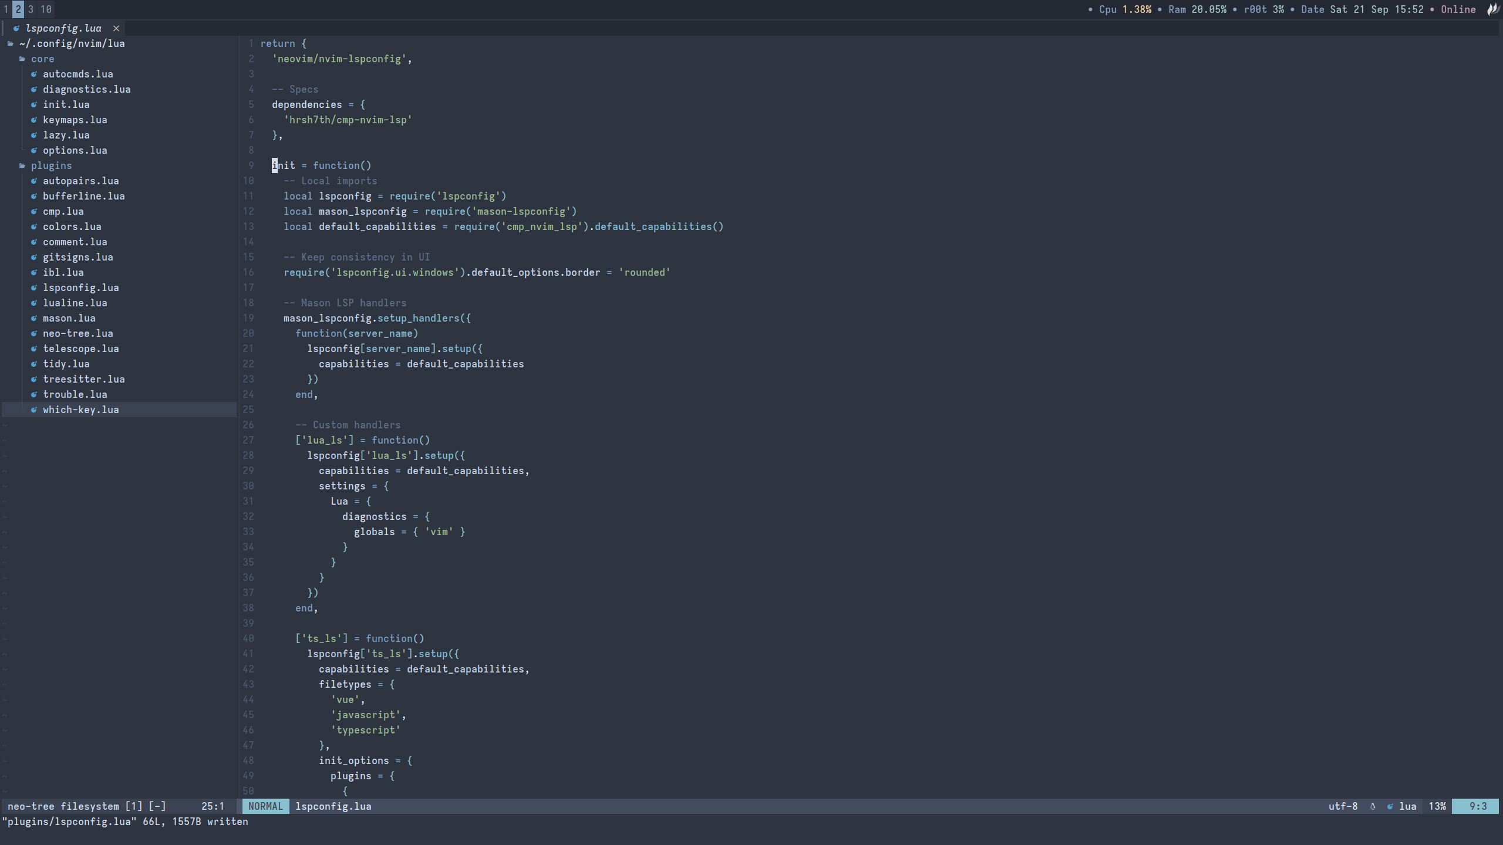Viewport: 1503px width, 845px height.
Task: Collapse the plugins folder icon
Action: (22, 165)
